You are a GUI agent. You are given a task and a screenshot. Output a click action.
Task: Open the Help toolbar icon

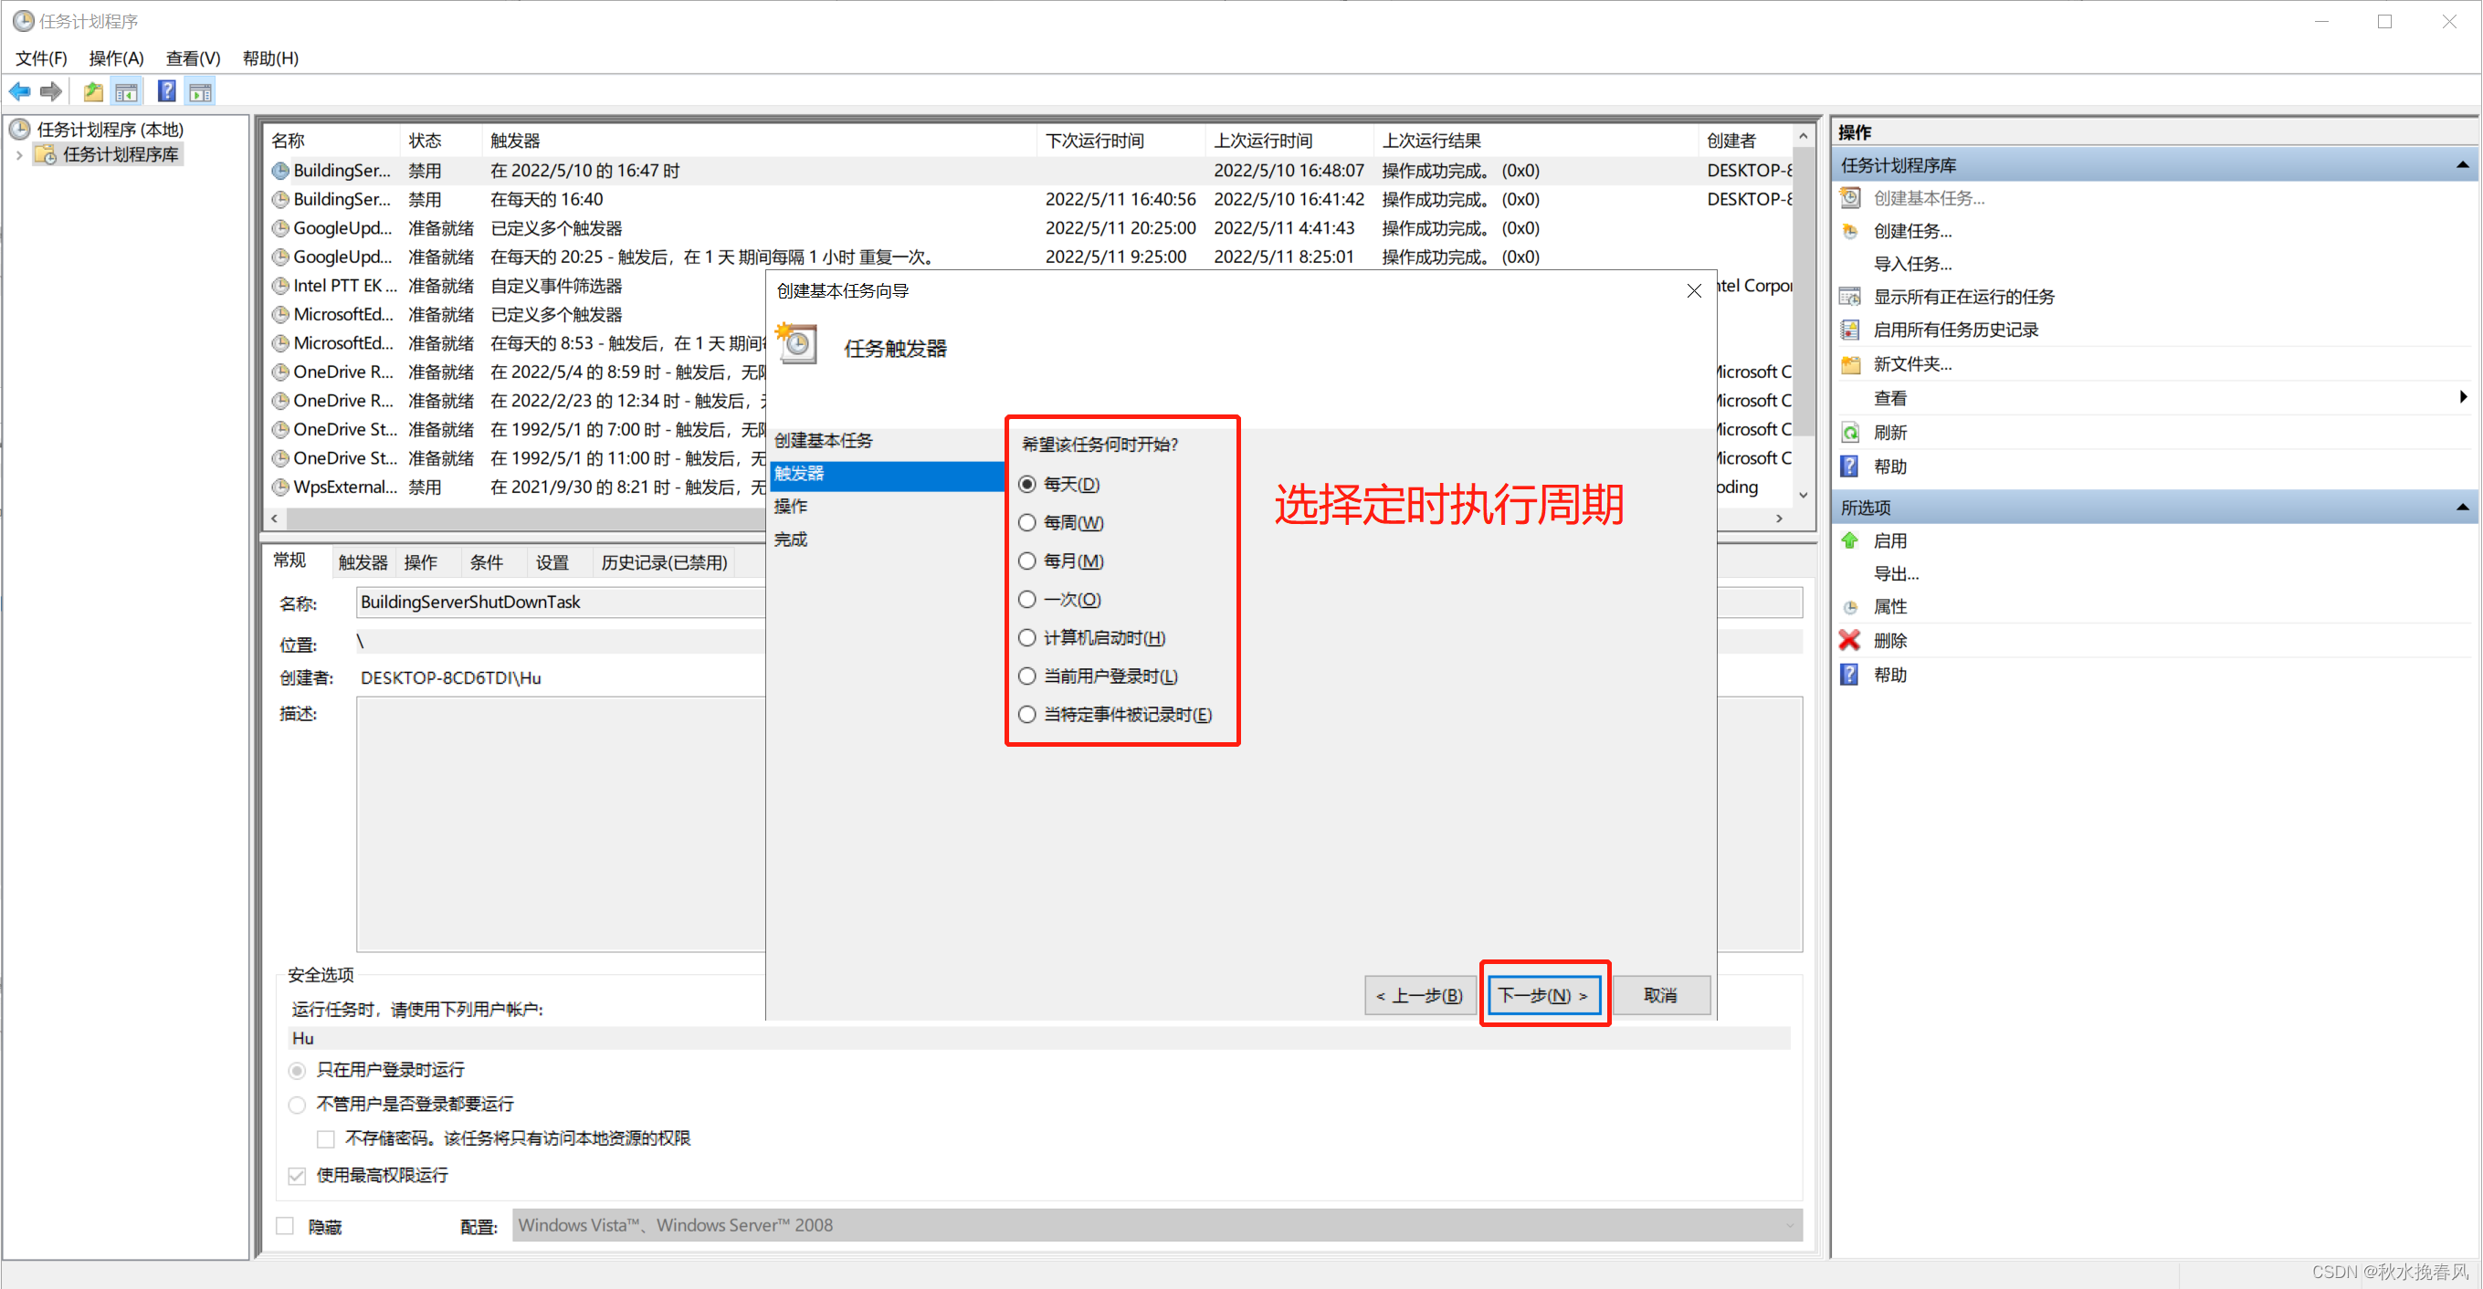[x=167, y=91]
